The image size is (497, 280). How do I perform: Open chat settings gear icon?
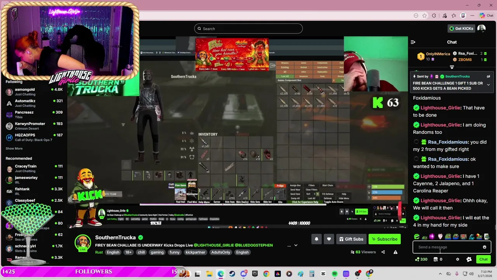(457, 259)
